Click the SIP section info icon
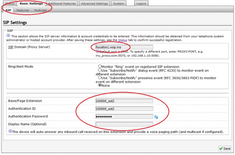The height and width of the screenshot is (155, 235). coord(8,35)
